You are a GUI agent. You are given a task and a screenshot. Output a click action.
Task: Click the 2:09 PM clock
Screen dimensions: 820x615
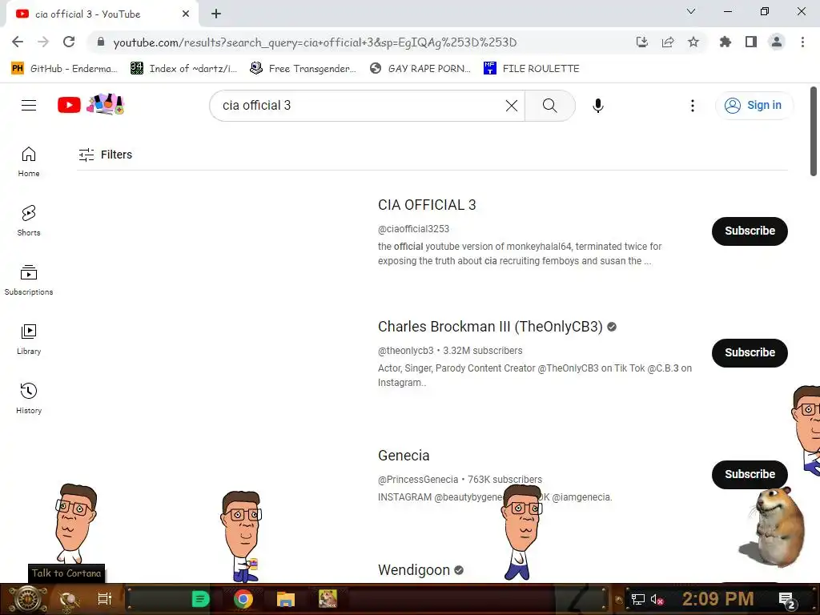tap(718, 599)
